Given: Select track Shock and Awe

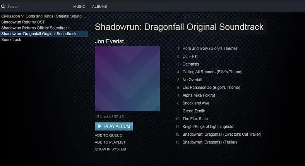Looking at the screenshot, I should point(196,103).
